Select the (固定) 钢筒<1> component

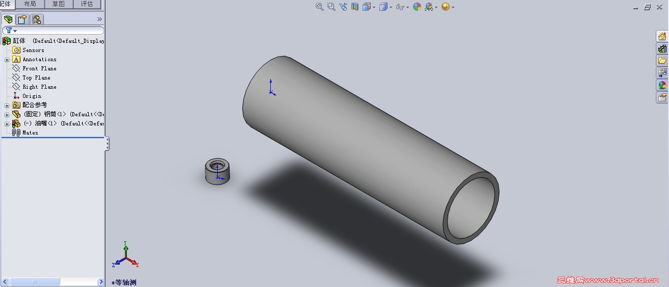(x=58, y=114)
